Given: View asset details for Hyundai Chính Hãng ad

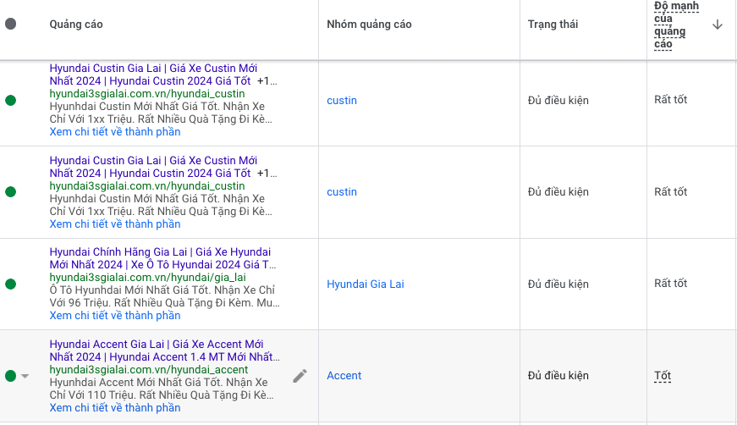Looking at the screenshot, I should tap(115, 316).
